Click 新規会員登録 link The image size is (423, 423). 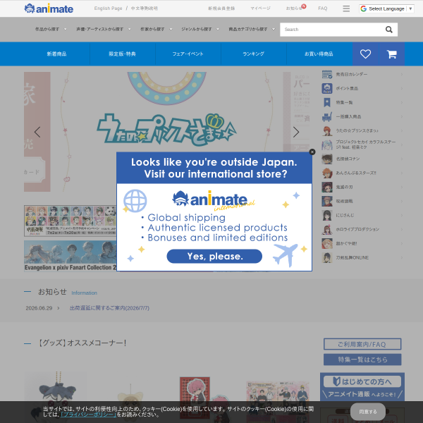[x=221, y=8]
